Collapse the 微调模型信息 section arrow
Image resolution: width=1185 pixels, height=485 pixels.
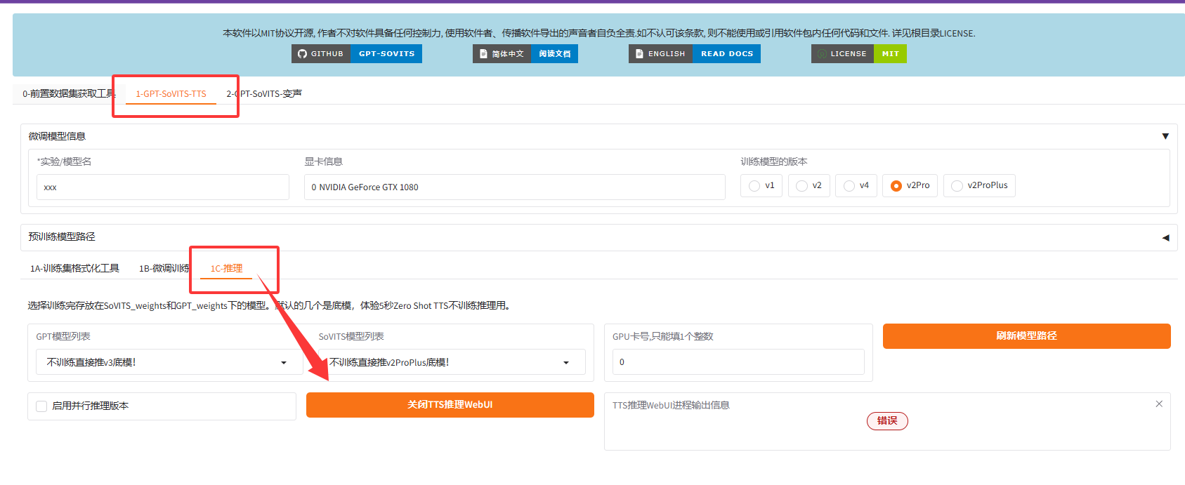1165,136
